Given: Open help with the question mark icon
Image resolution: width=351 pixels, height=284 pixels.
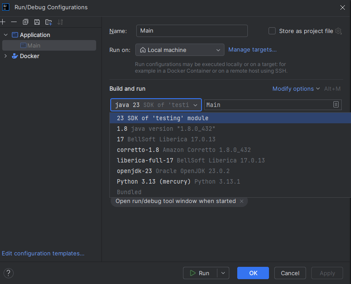Looking at the screenshot, I should pos(8,273).
